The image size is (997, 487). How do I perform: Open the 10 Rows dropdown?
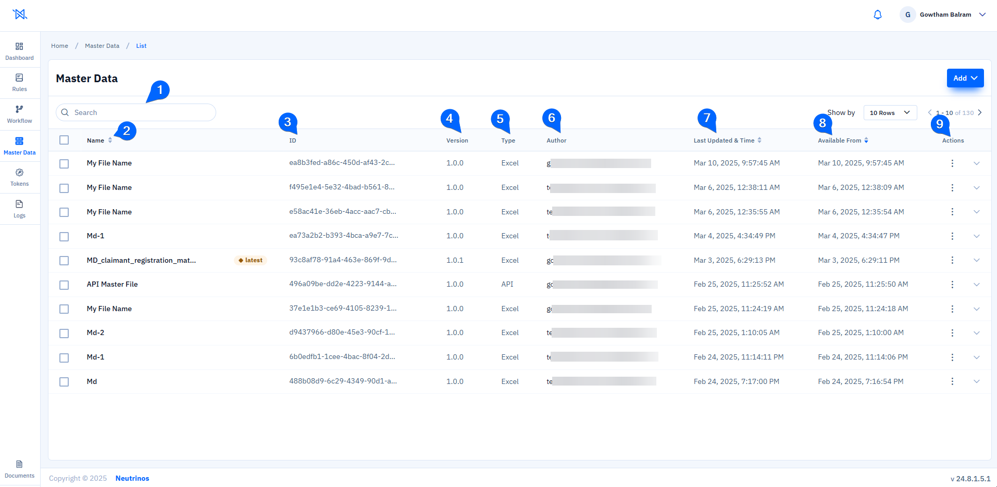coord(890,112)
